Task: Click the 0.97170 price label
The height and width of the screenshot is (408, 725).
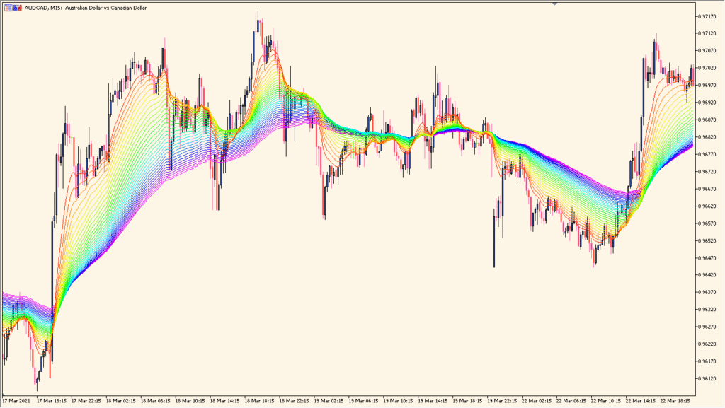Action: click(x=707, y=16)
